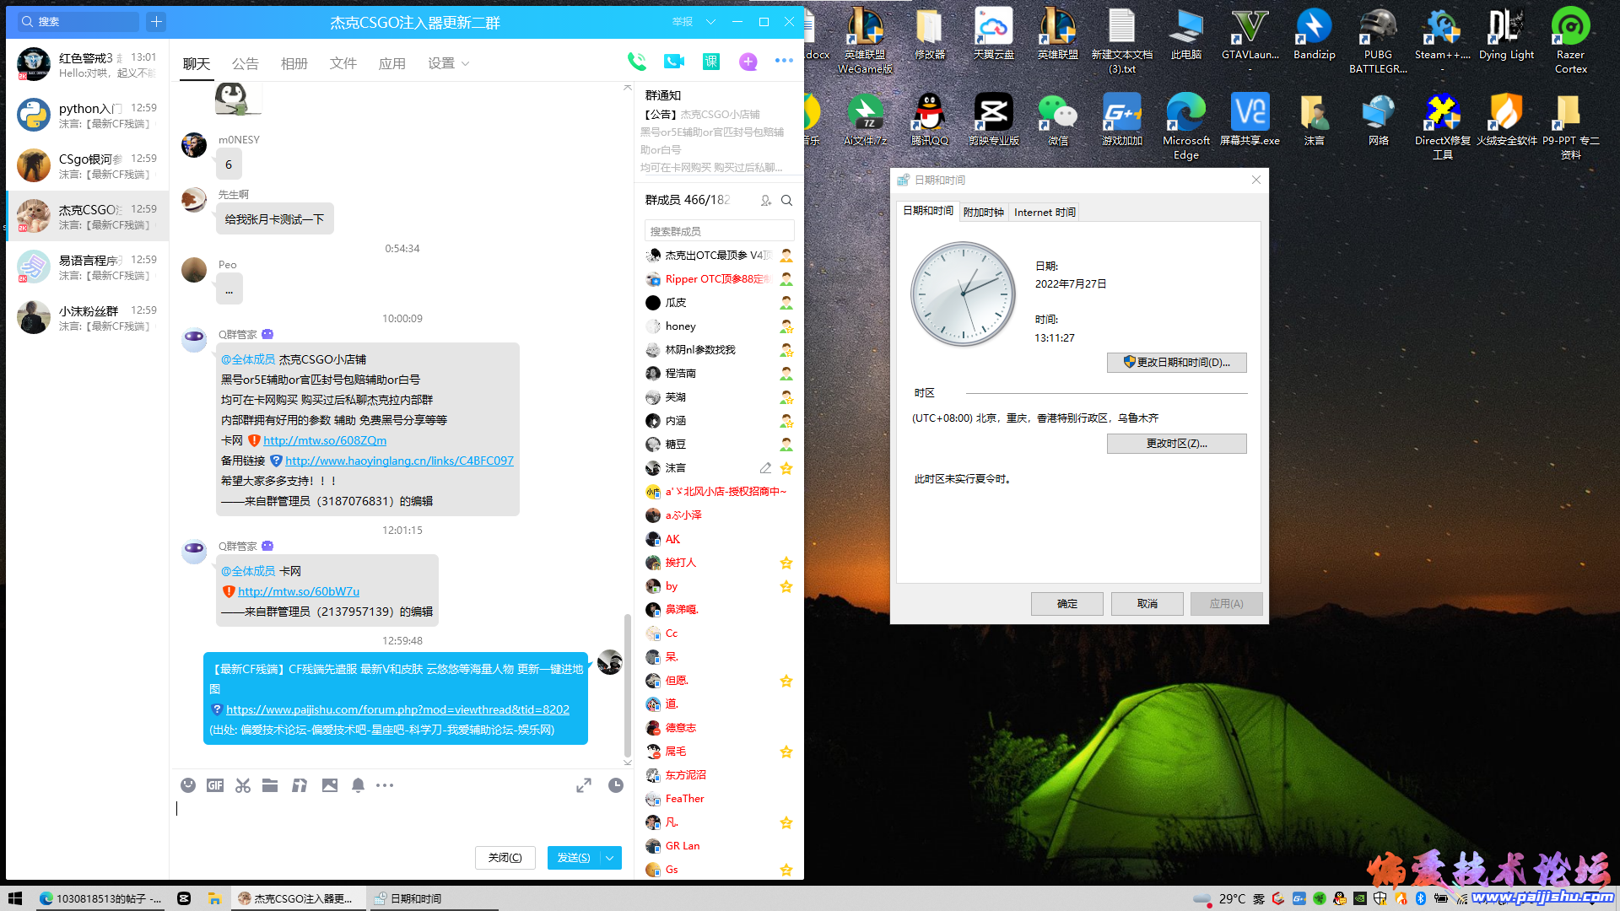
Task: Click the 搜索群成员 input field
Action: tap(719, 231)
